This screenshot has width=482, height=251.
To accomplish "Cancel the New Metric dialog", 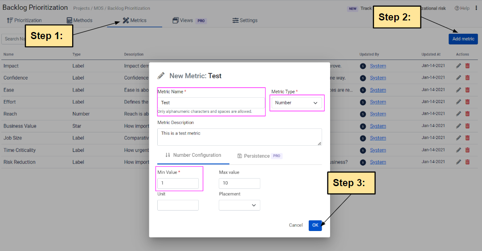I will click(x=296, y=225).
